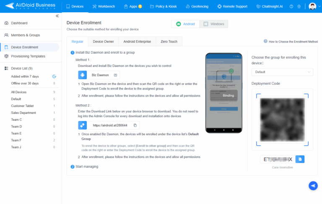Copy the airdroid.at download link
The image size is (322, 204).
135,125
